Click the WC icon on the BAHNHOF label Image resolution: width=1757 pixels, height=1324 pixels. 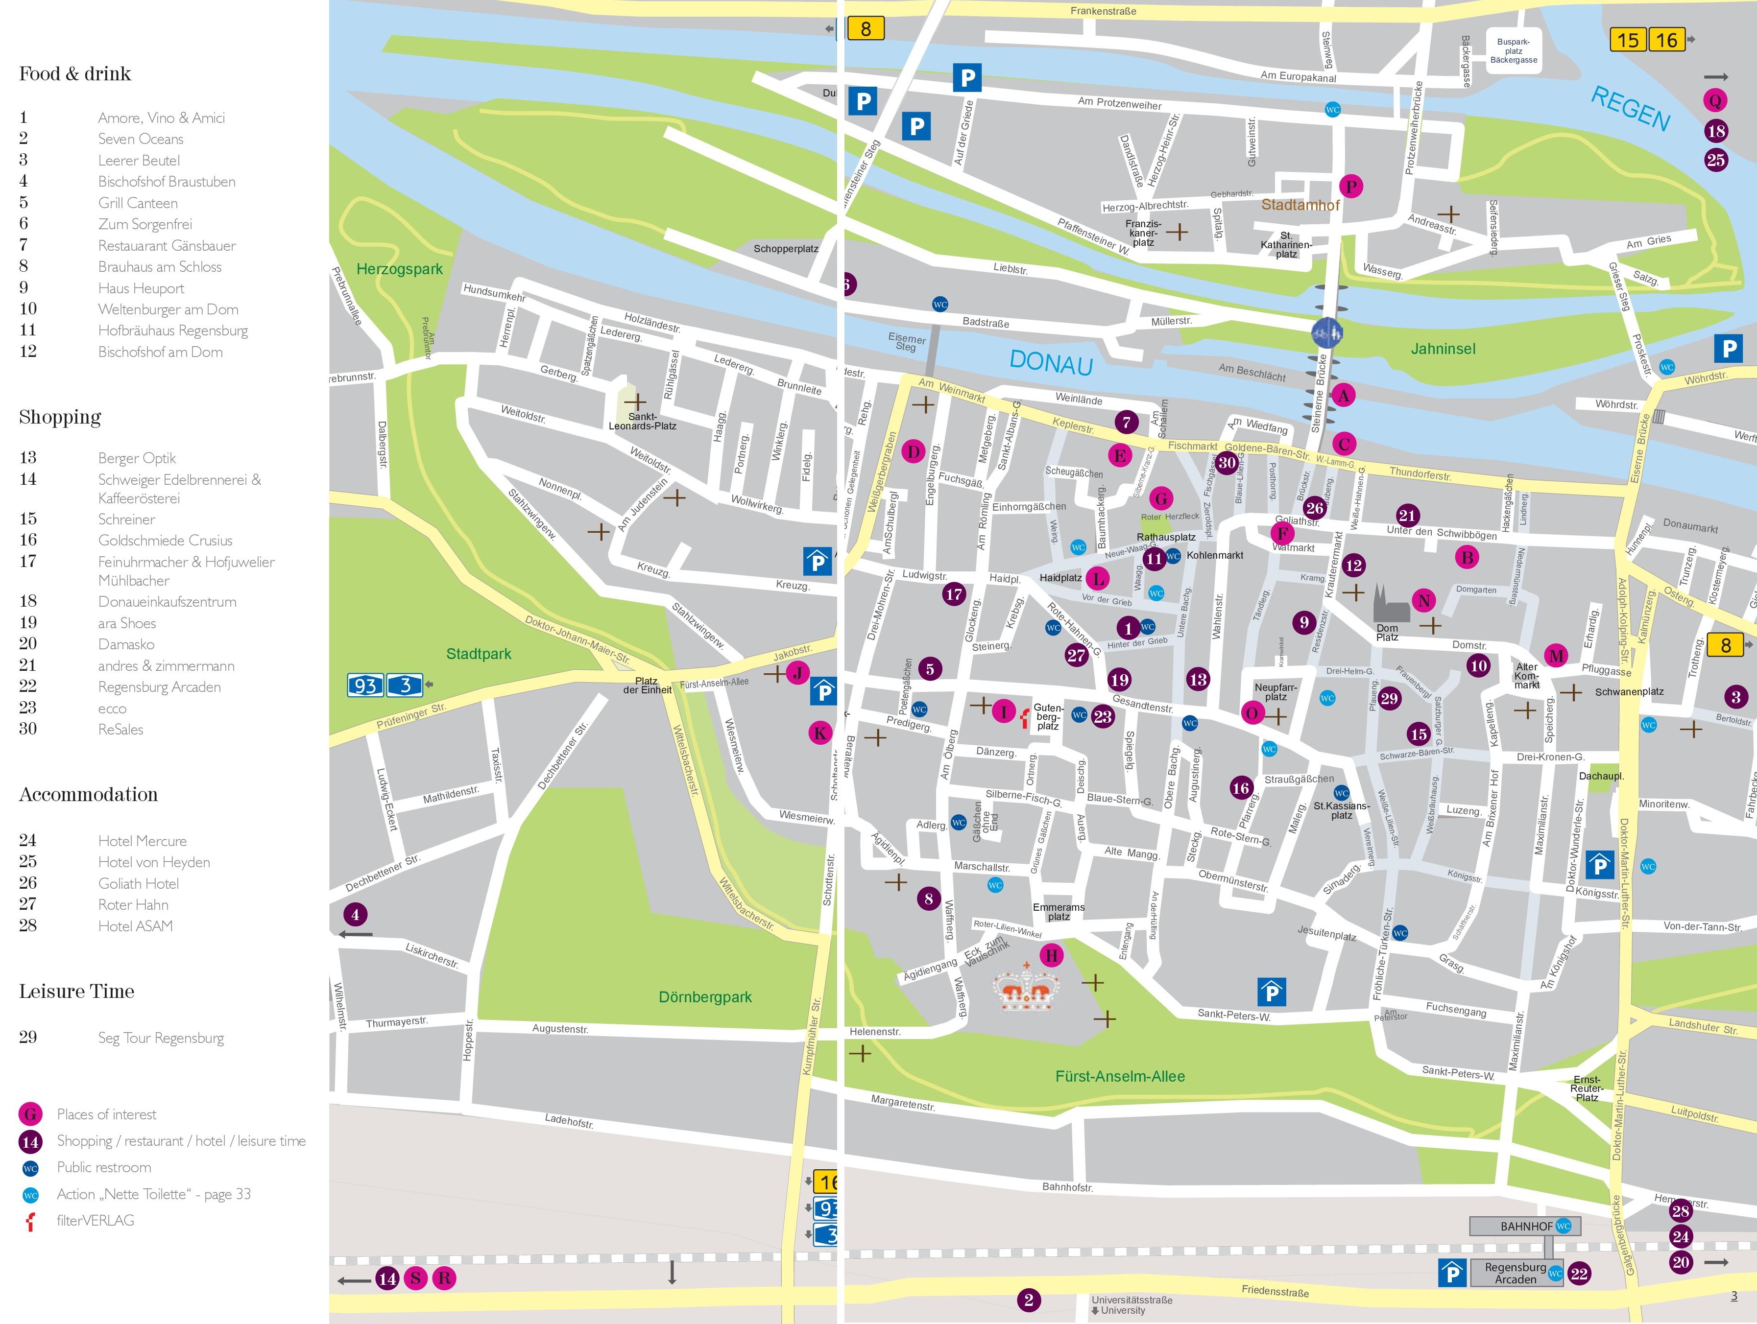(1563, 1226)
